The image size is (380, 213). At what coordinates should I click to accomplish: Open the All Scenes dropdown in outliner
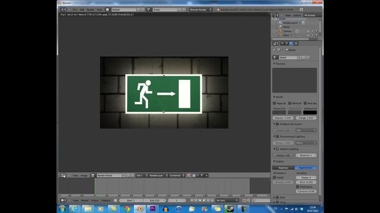click(x=312, y=15)
